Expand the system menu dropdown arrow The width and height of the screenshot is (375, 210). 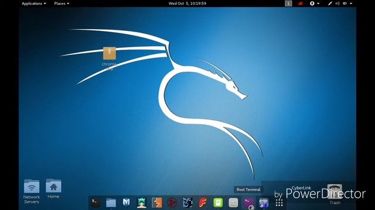pos(351,3)
